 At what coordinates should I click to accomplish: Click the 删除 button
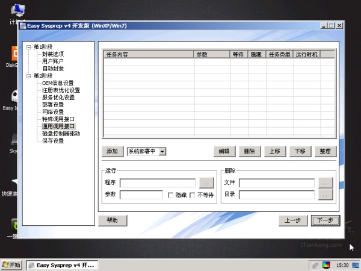click(x=250, y=151)
